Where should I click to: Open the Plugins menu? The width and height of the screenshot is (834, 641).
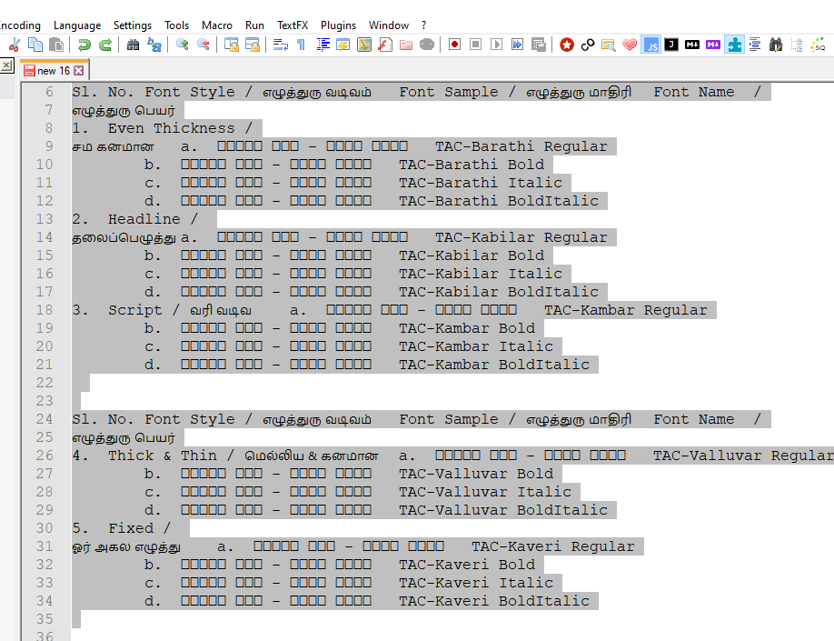point(338,25)
